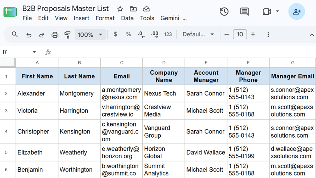Open more number formats (123)

[x=168, y=34]
